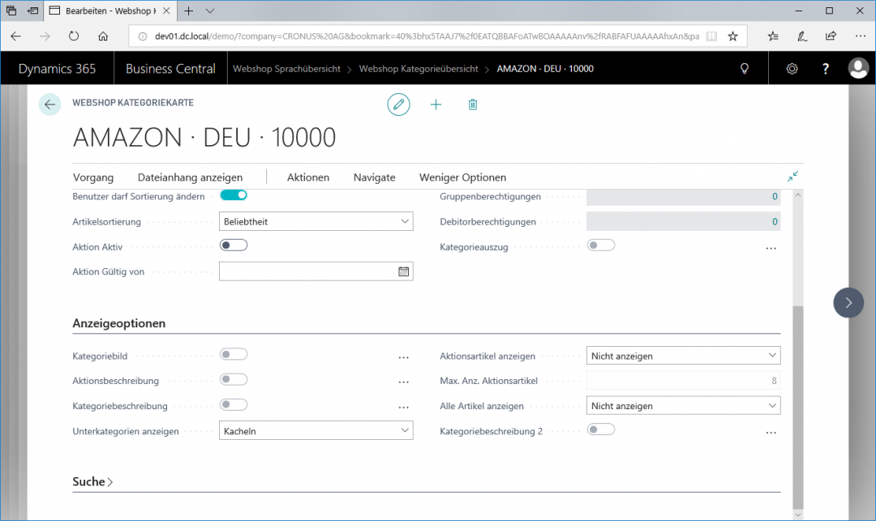Click the browser back arrow

(x=15, y=36)
